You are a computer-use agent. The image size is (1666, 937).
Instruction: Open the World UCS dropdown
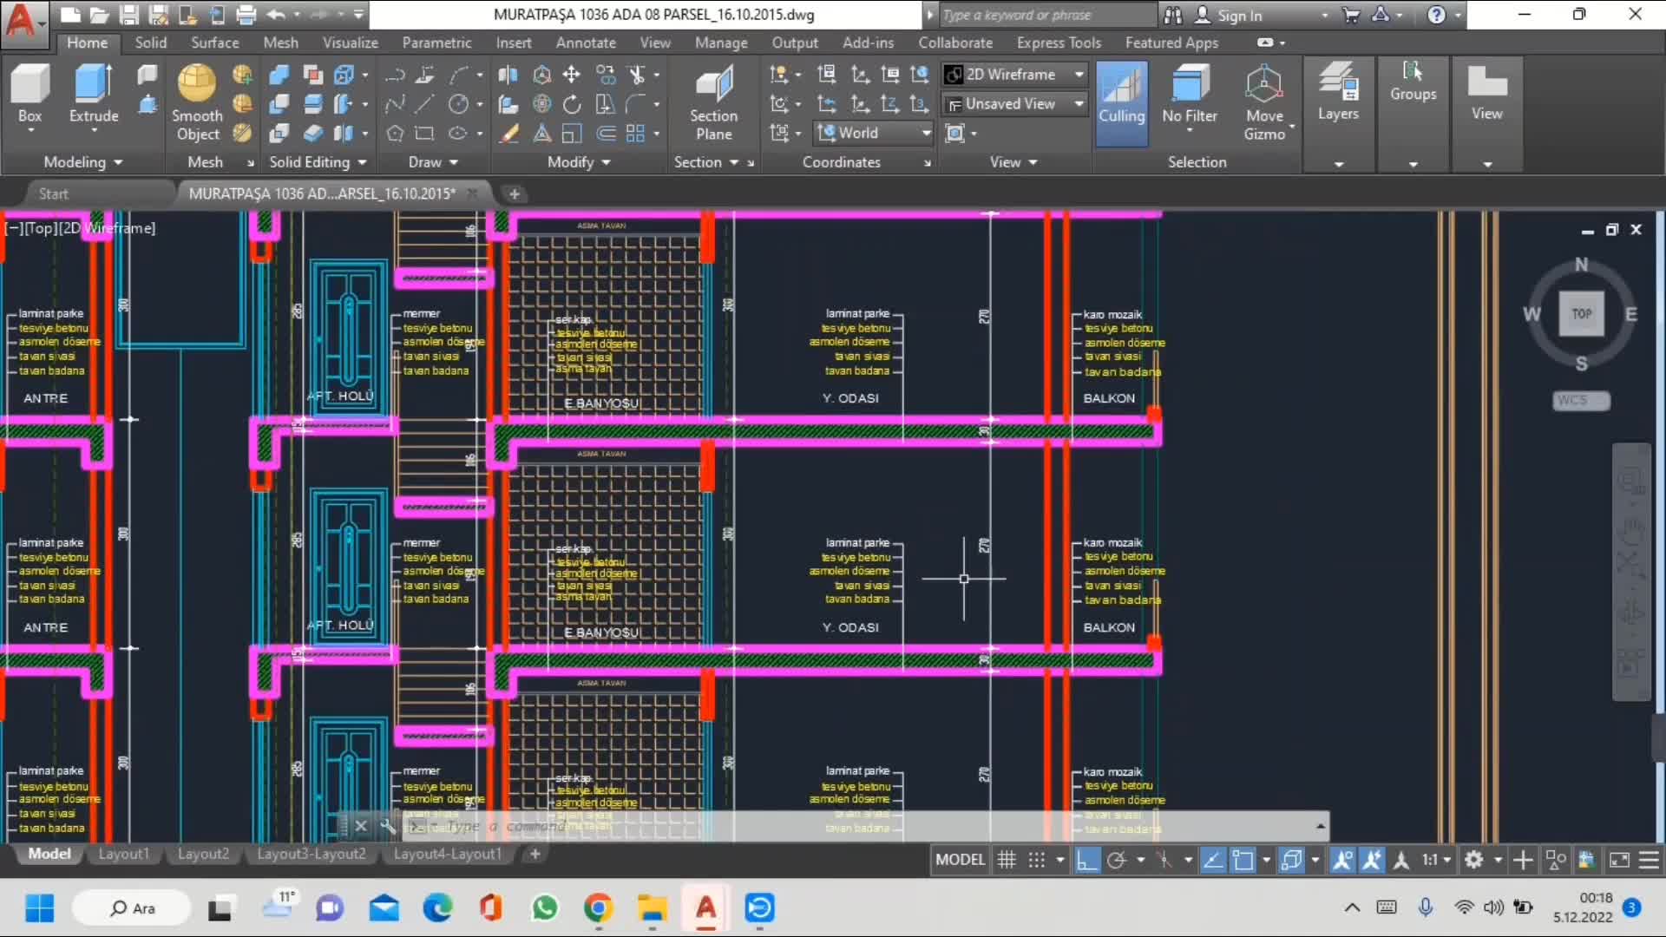(873, 133)
